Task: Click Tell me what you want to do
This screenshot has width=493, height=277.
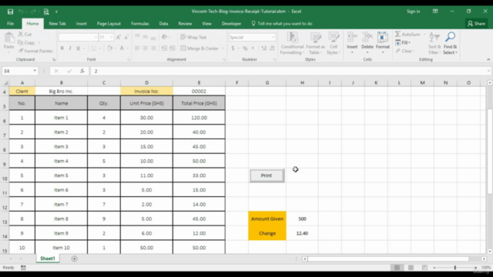Action: [282, 24]
